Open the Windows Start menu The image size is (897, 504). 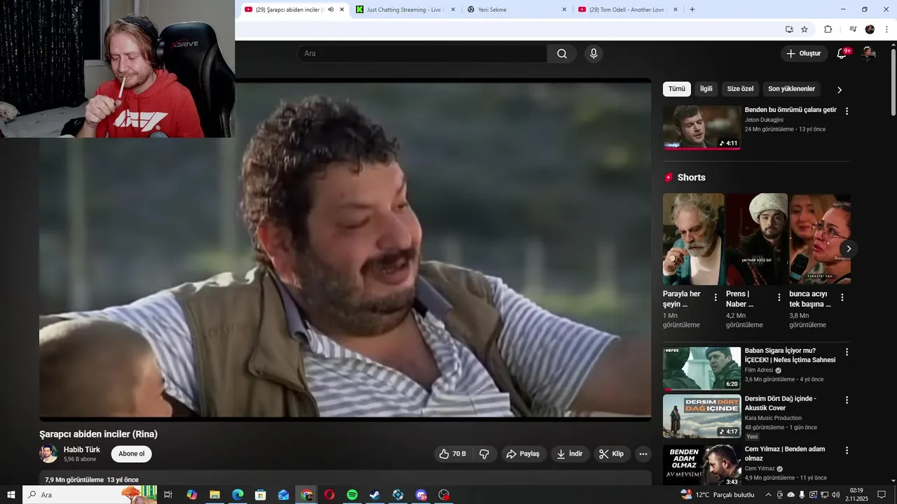click(x=11, y=495)
